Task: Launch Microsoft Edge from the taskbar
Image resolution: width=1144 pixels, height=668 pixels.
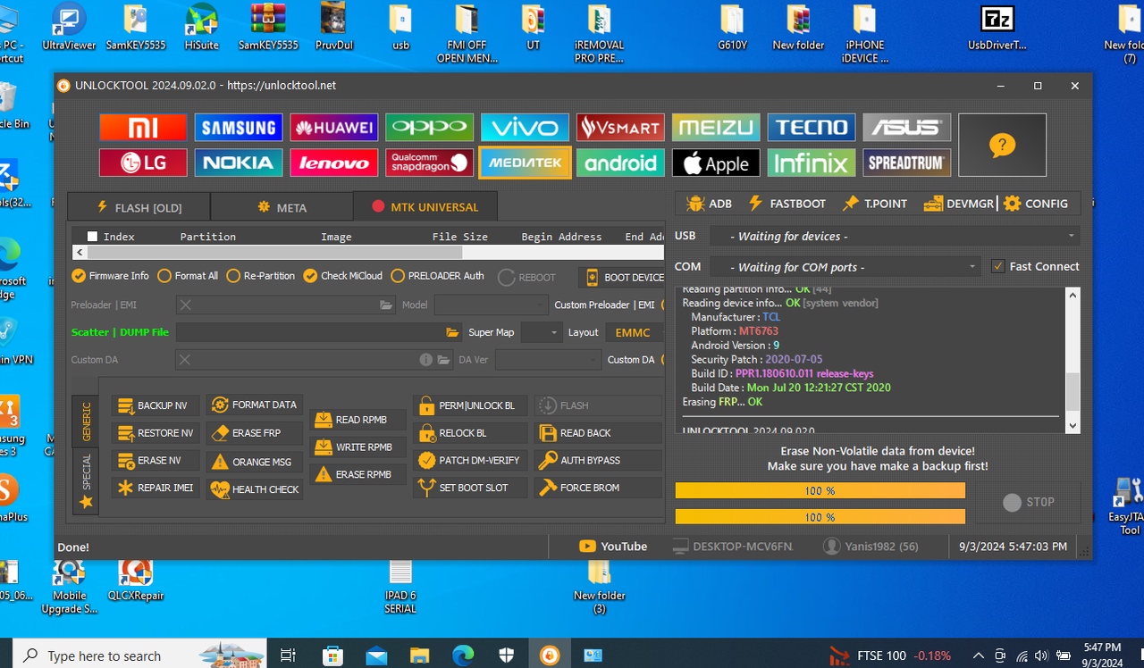Action: point(463,655)
